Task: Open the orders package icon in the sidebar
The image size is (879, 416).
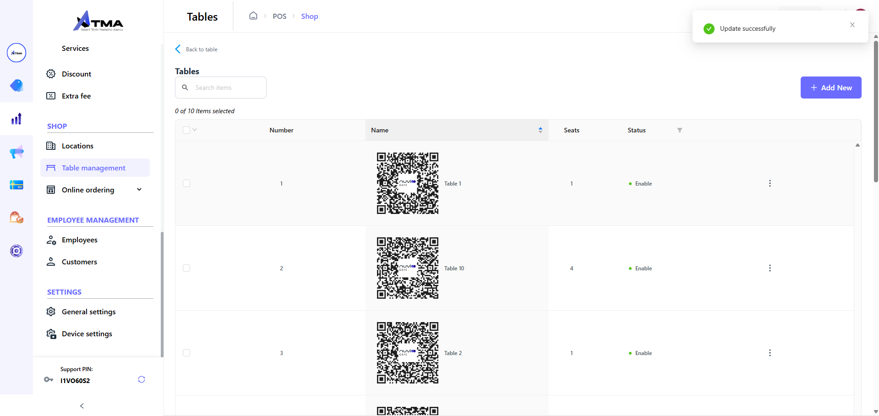Action: (16, 218)
